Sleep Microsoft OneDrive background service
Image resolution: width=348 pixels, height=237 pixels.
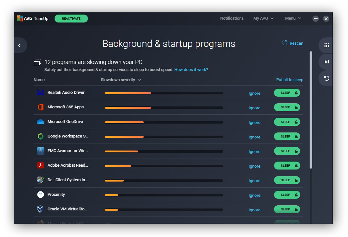click(x=287, y=122)
